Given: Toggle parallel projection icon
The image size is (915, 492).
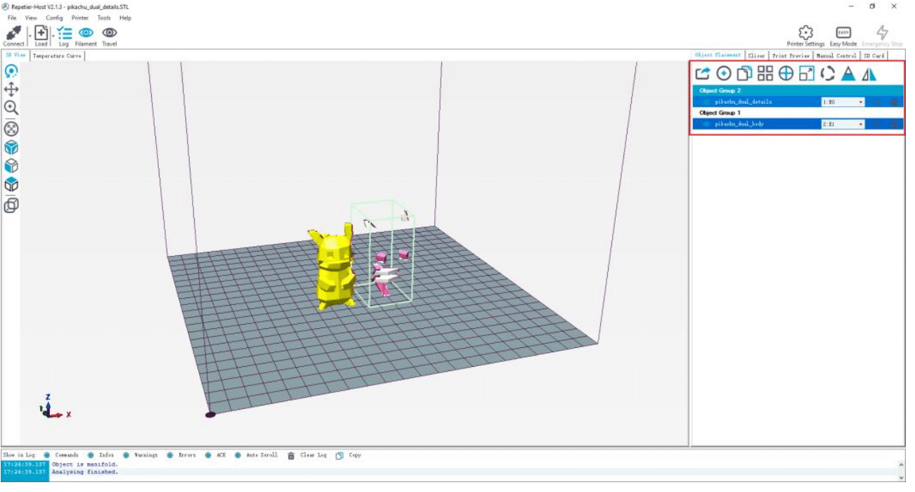Looking at the screenshot, I should tap(11, 205).
